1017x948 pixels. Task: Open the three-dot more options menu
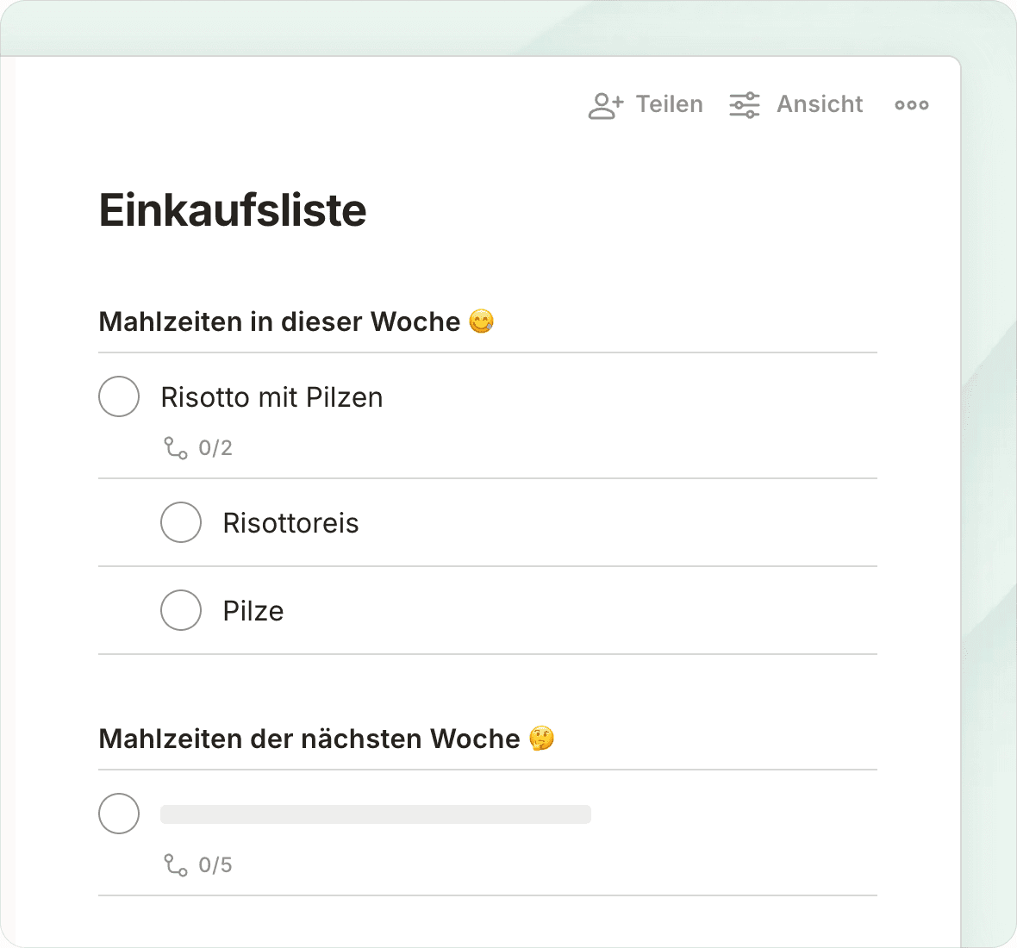coord(911,105)
